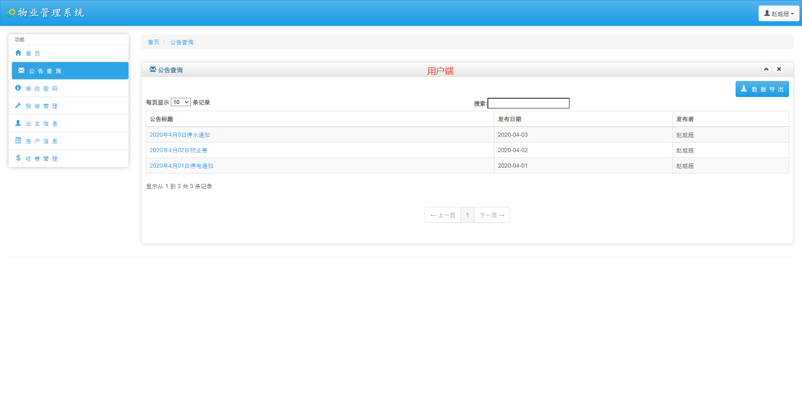Open the 赵越超 user dropdown menu
This screenshot has width=802, height=405.
[x=779, y=13]
